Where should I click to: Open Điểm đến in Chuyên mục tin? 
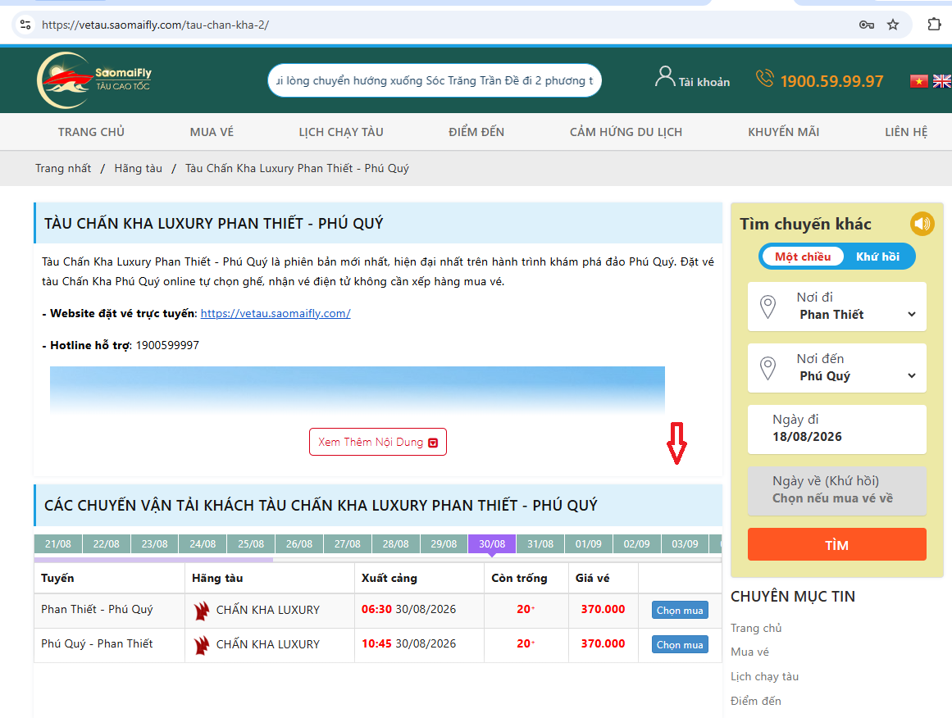[x=756, y=701]
